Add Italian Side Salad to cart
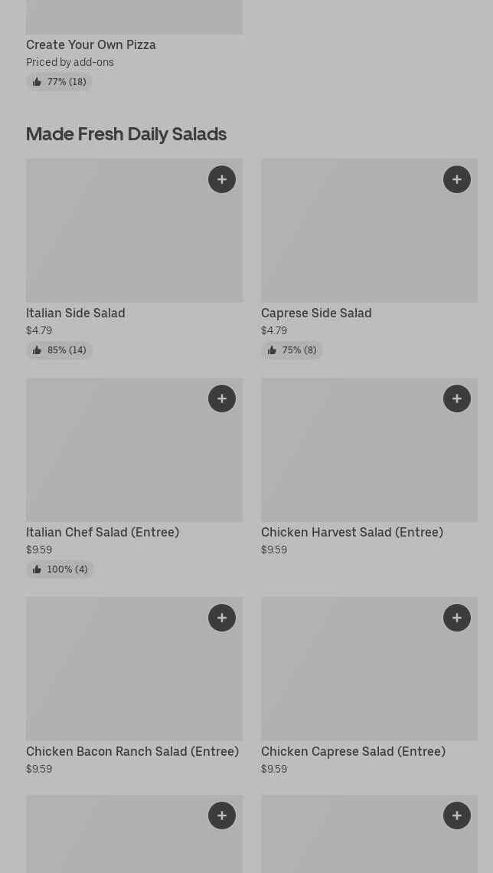Screen dimensions: 493x873 [222, 179]
